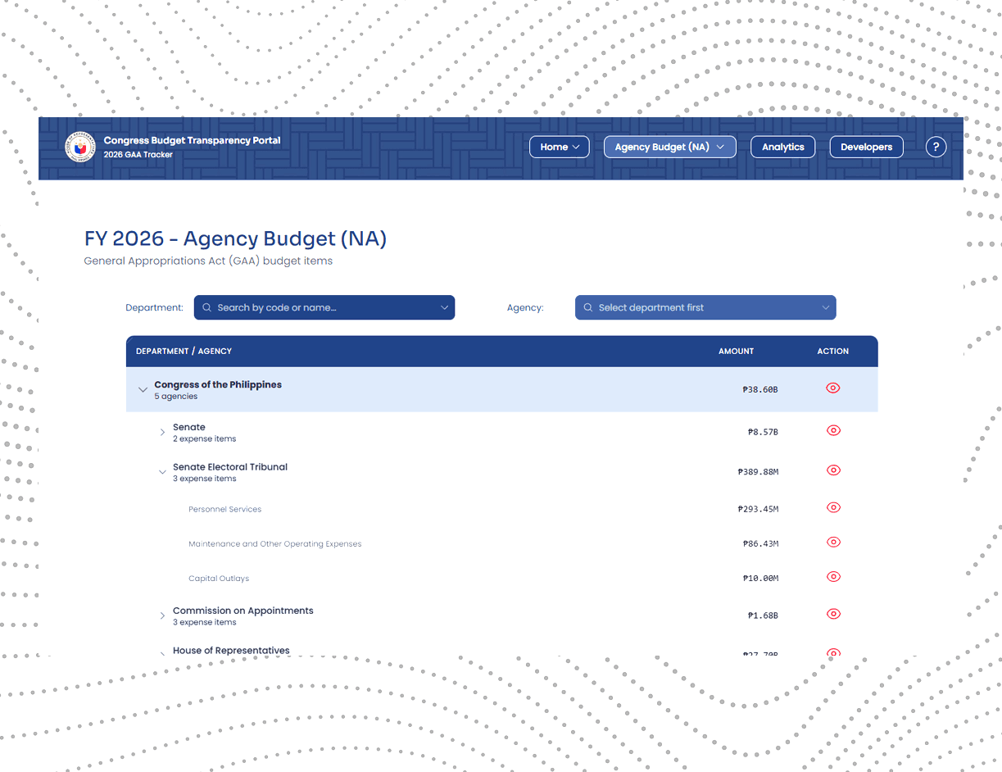1002x772 pixels.
Task: Click the ₱10.00M amount
Action: 761,578
